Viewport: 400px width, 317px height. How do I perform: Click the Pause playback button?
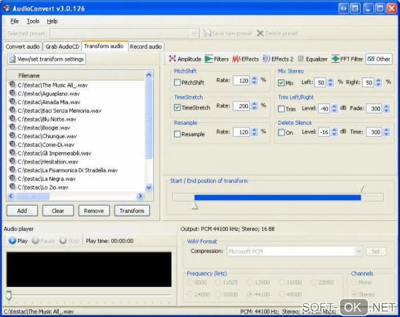coord(44,240)
